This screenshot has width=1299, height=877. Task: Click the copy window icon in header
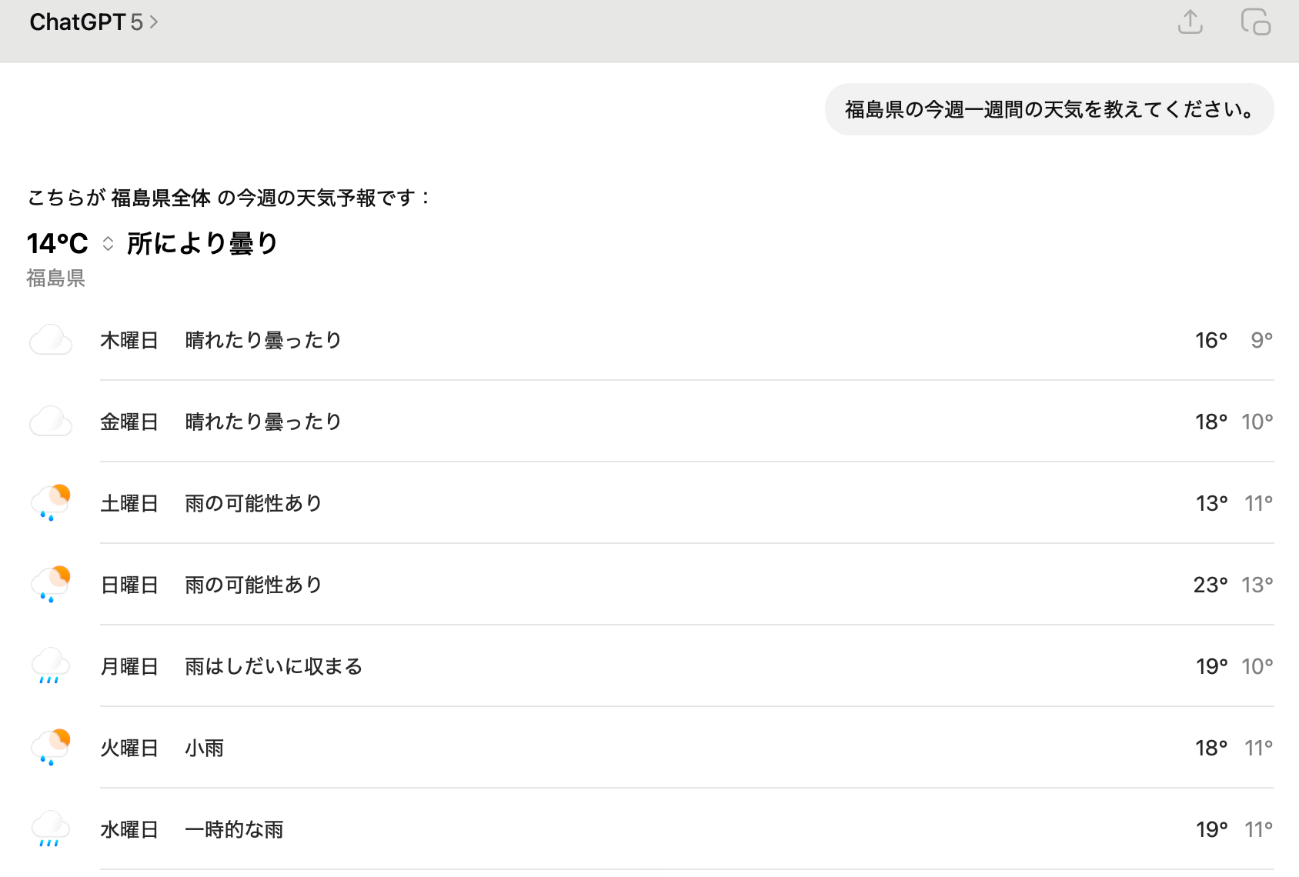[1255, 22]
